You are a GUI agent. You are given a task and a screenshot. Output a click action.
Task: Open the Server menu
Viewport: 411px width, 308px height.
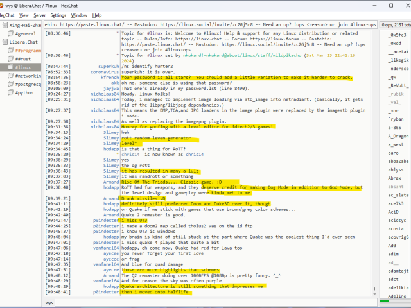39,15
